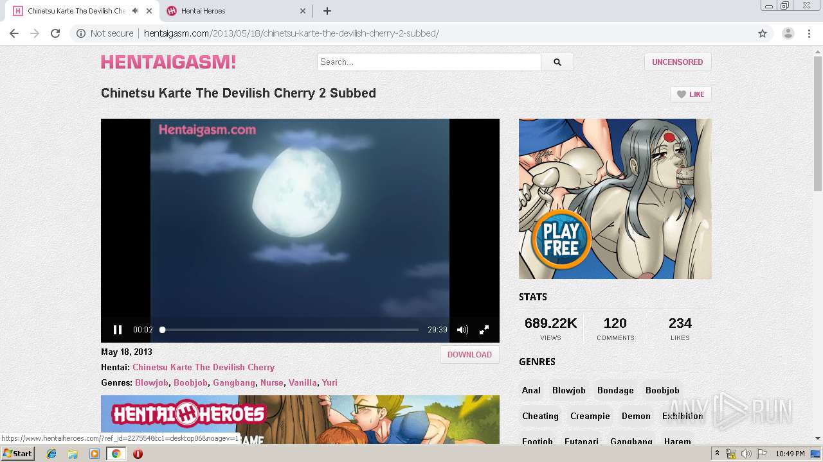Image resolution: width=823 pixels, height=462 pixels.
Task: Open a new browser tab
Action: pos(327,11)
